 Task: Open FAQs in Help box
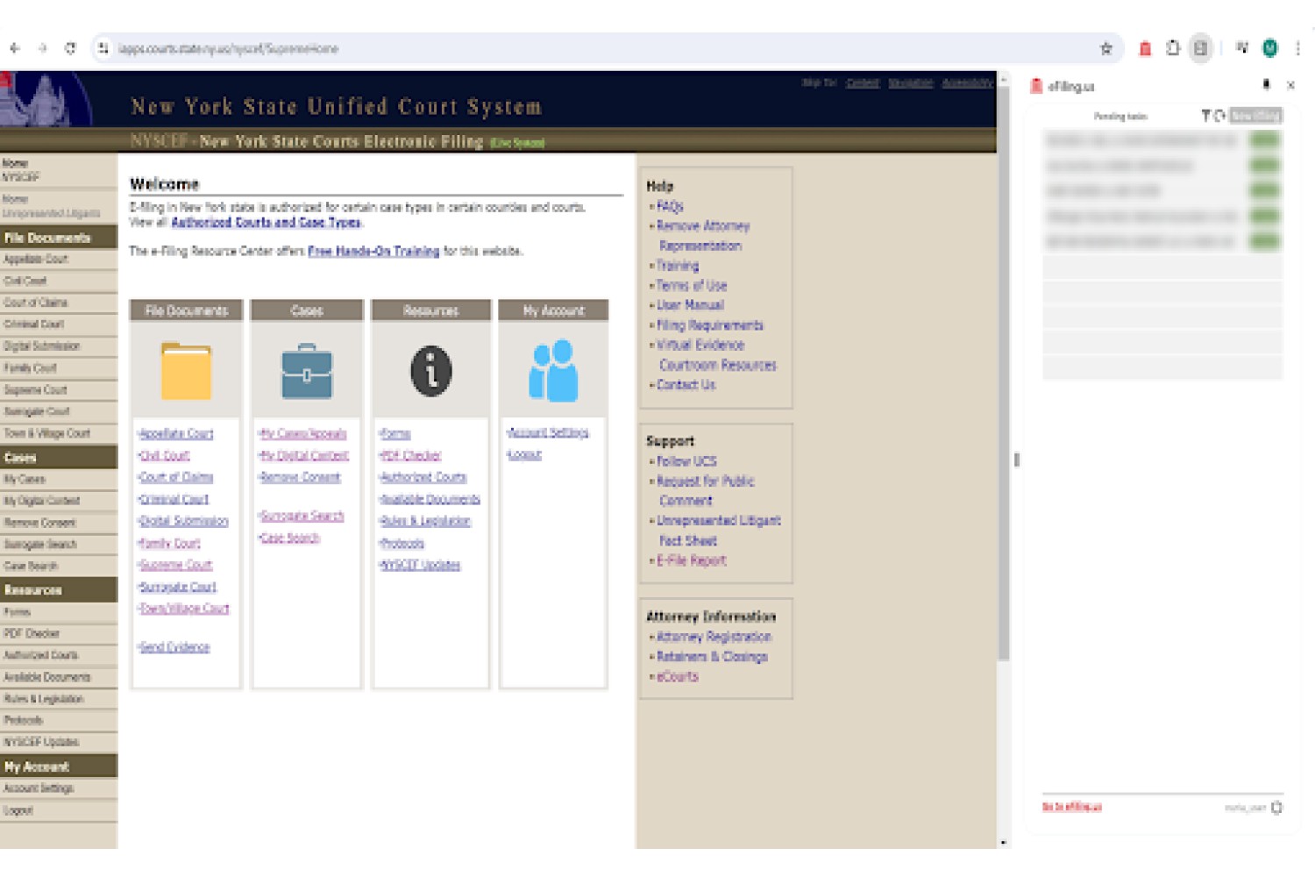pyautogui.click(x=670, y=206)
